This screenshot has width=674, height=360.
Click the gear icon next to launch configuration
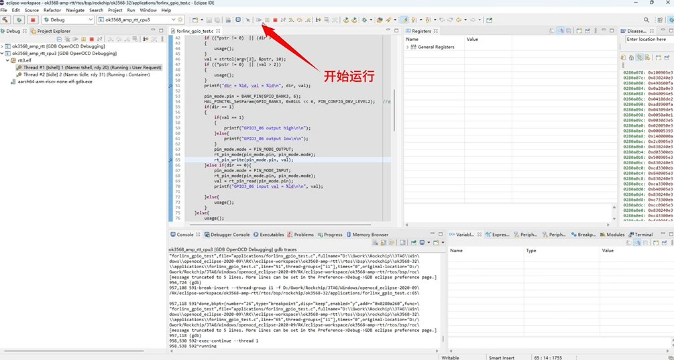(x=180, y=19)
